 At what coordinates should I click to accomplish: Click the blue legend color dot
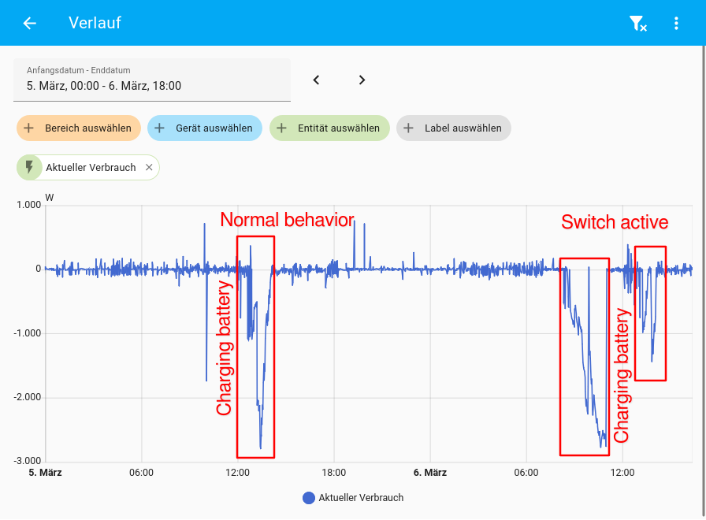(308, 498)
